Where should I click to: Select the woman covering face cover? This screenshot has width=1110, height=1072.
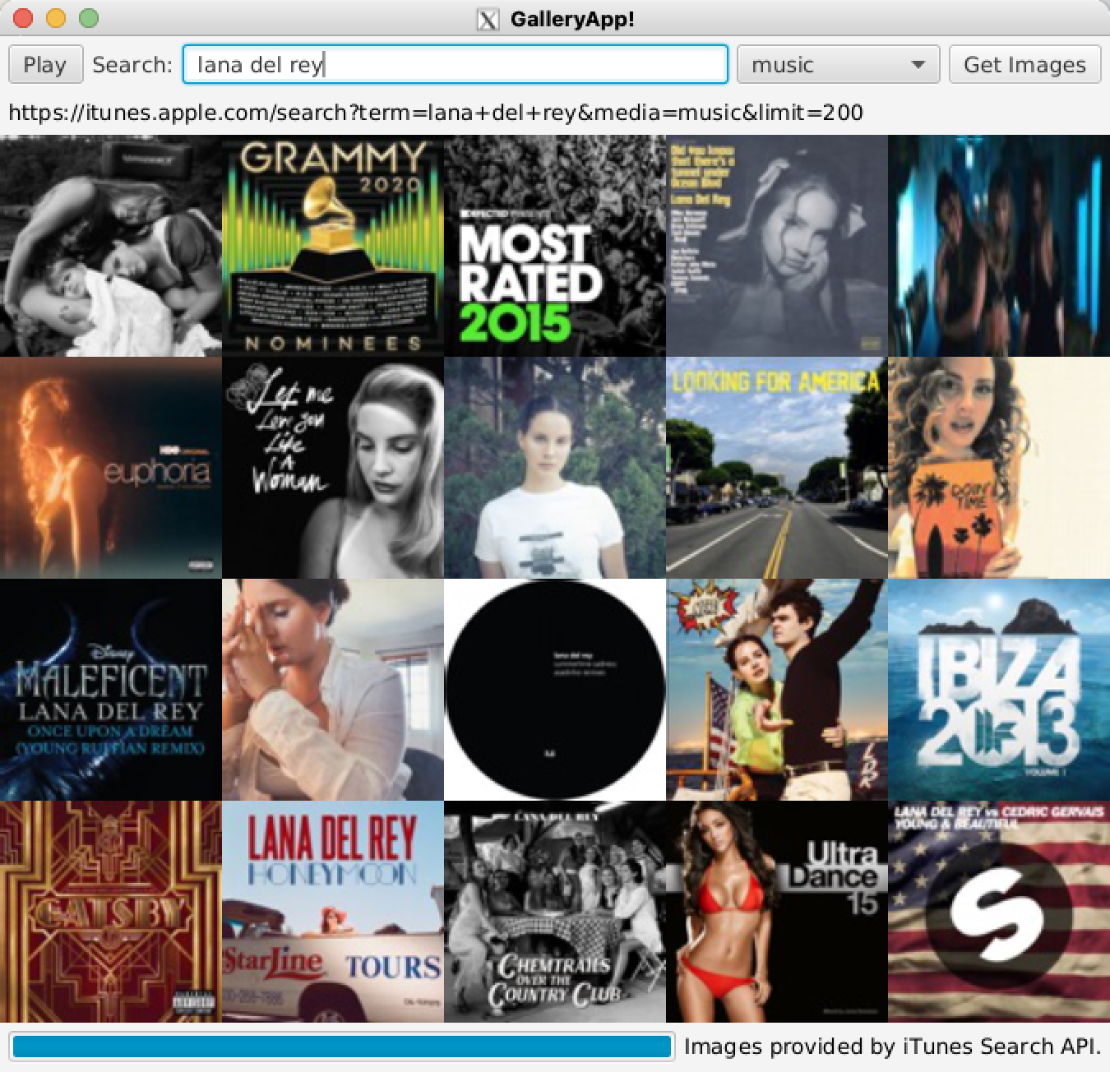[x=333, y=690]
